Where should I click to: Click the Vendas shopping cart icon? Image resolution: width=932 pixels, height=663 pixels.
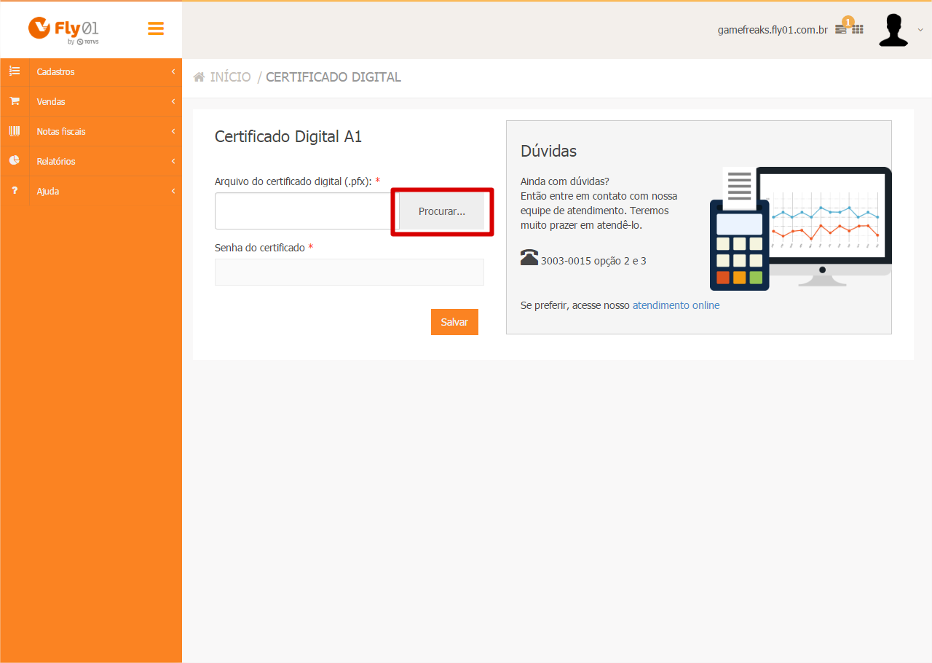(x=15, y=101)
